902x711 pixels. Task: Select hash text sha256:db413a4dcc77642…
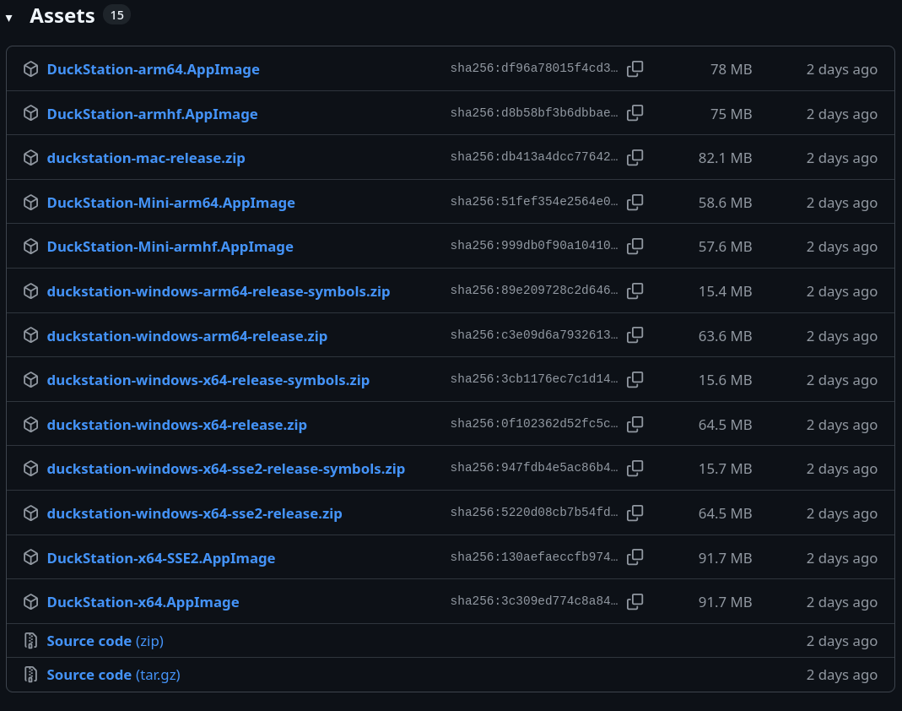534,156
